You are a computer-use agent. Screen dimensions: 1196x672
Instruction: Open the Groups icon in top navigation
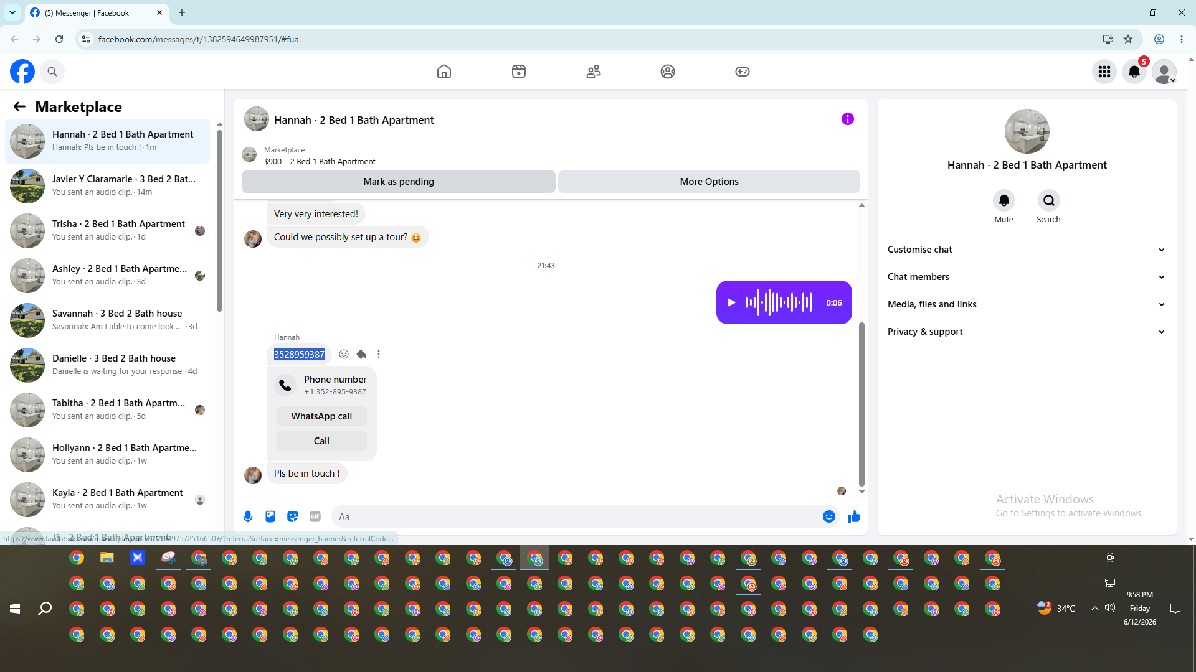point(668,72)
